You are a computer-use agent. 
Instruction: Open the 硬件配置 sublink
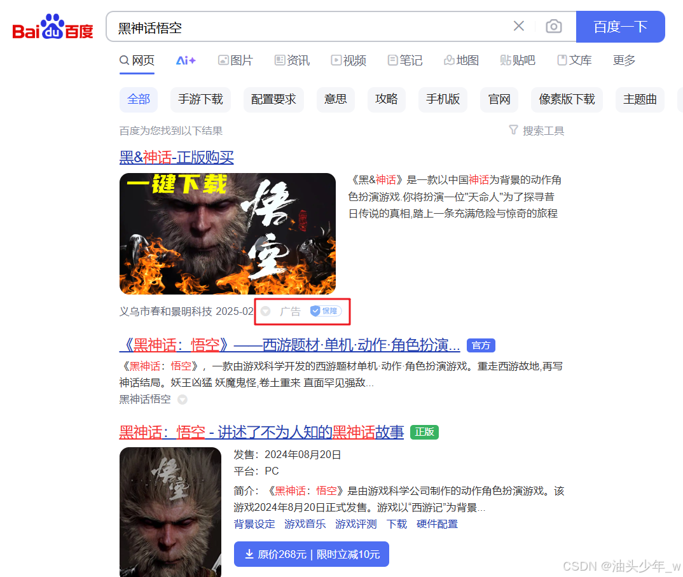(x=437, y=524)
